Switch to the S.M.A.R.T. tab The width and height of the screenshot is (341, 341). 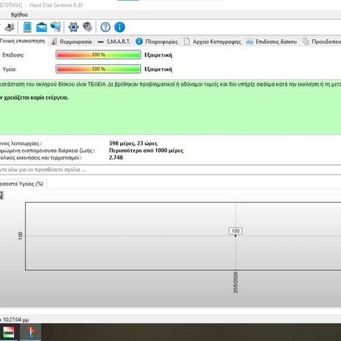(114, 42)
